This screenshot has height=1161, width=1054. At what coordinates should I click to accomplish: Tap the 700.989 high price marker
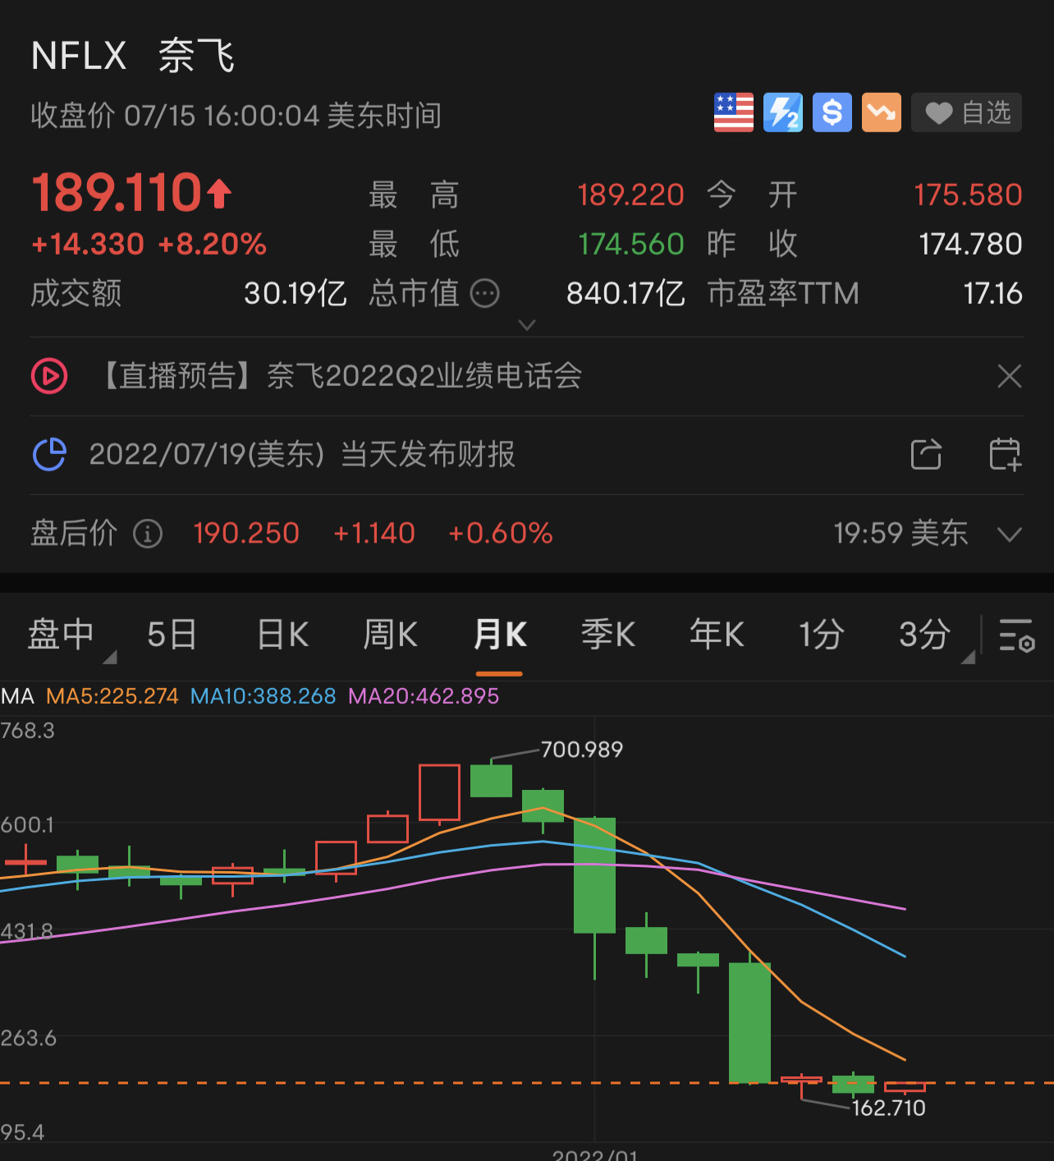point(582,750)
